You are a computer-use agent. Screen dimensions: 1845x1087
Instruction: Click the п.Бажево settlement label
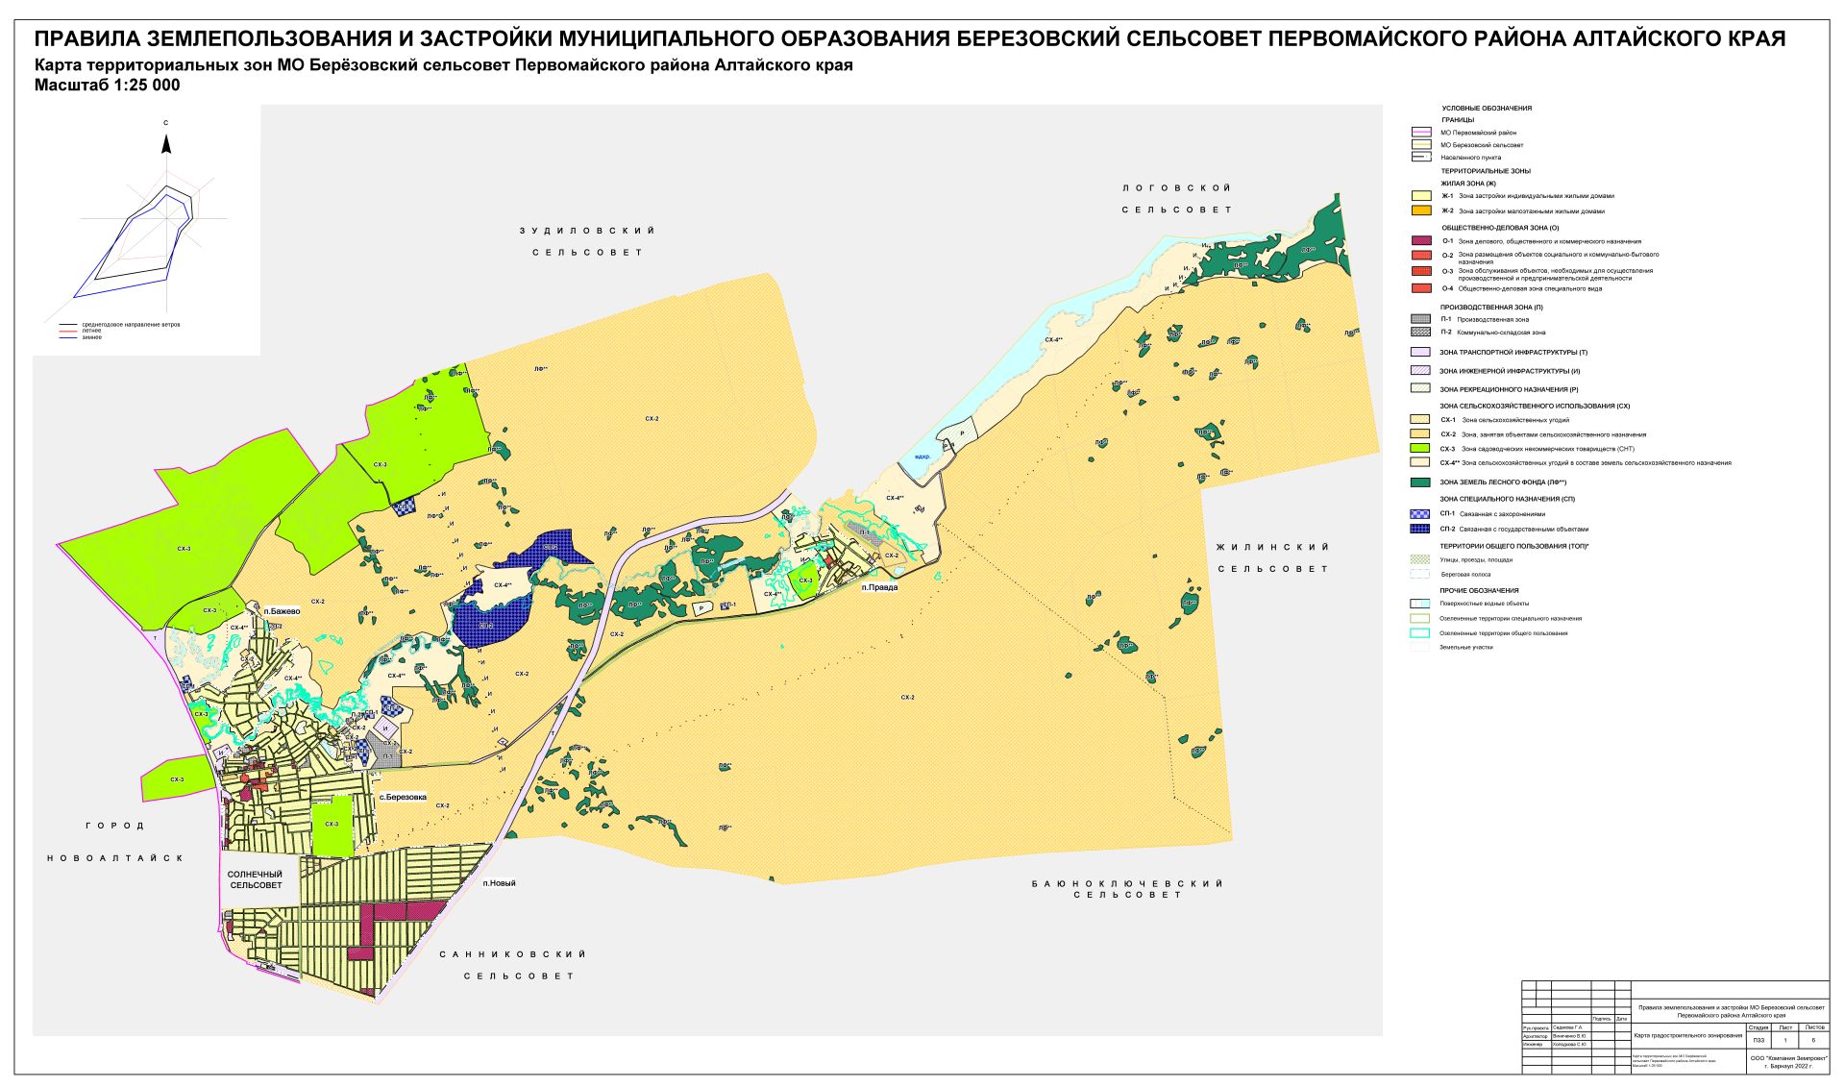pyautogui.click(x=282, y=611)
